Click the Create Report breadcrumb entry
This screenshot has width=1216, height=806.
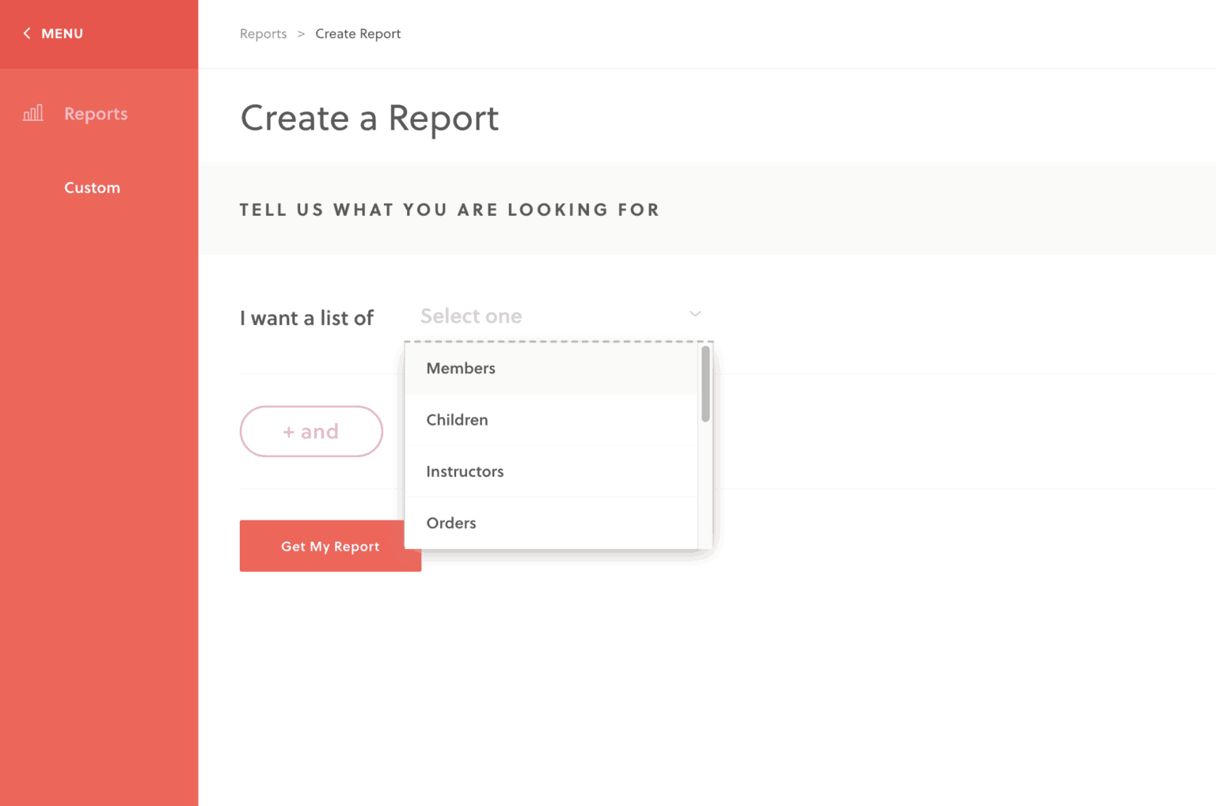[x=358, y=33]
